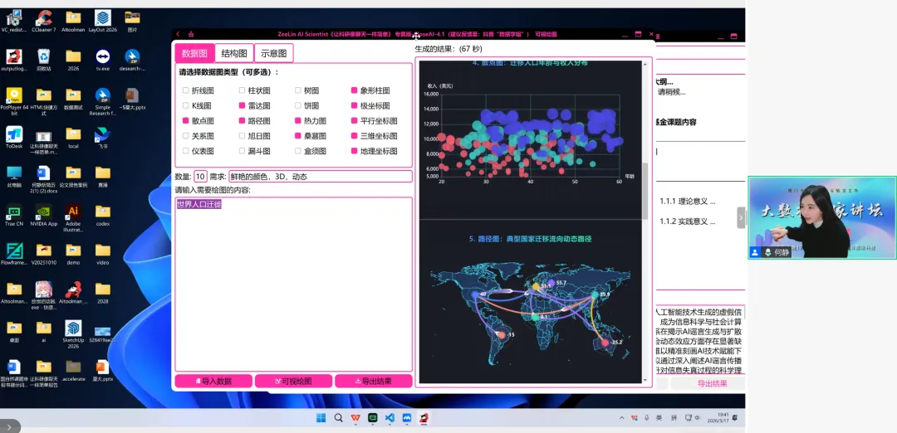This screenshot has width=897, height=433.
Task: Check the 折线图 checkbox
Action: 185,90
